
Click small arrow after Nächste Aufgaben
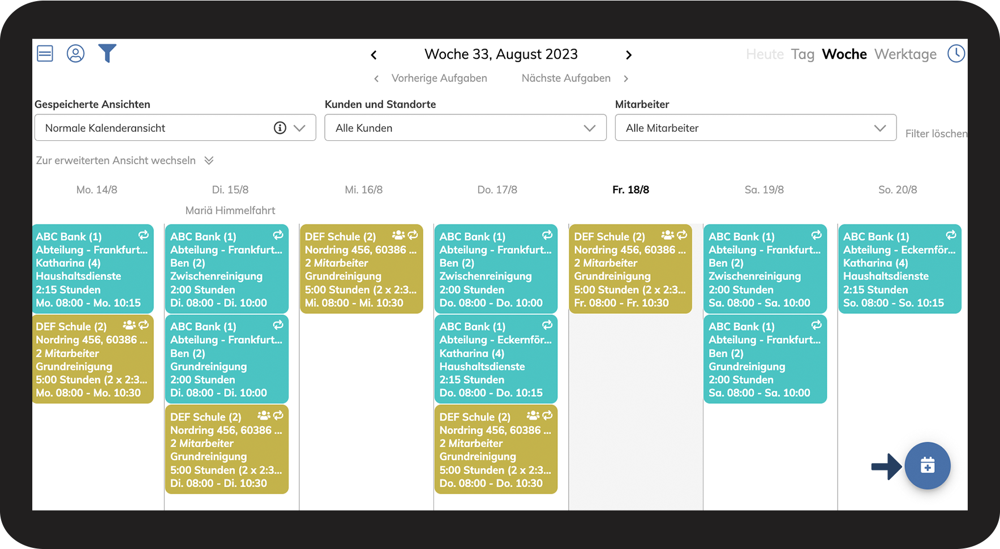pyautogui.click(x=626, y=79)
